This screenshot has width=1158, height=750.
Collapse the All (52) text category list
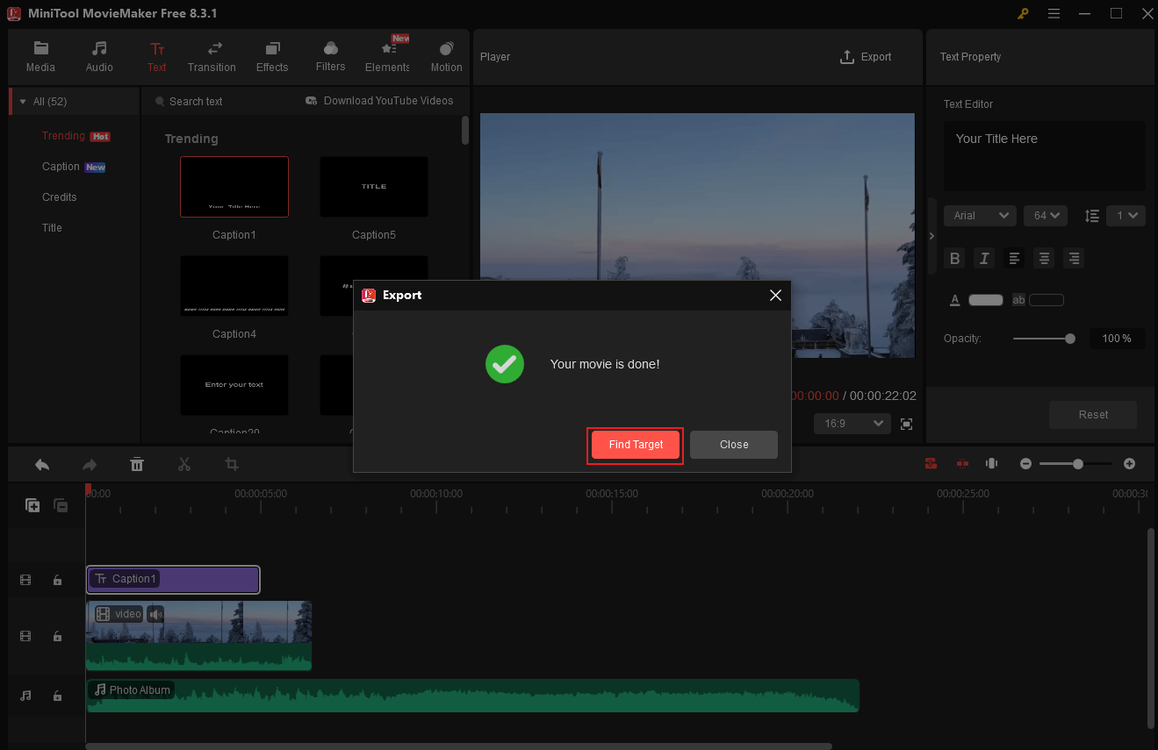22,101
